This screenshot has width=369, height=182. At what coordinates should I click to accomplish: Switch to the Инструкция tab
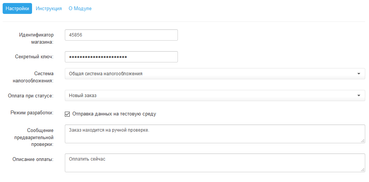point(49,8)
